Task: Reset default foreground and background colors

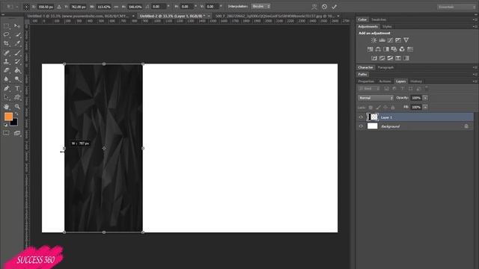Action: pos(5,125)
